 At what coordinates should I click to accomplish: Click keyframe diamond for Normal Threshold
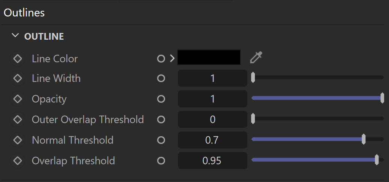click(18, 140)
